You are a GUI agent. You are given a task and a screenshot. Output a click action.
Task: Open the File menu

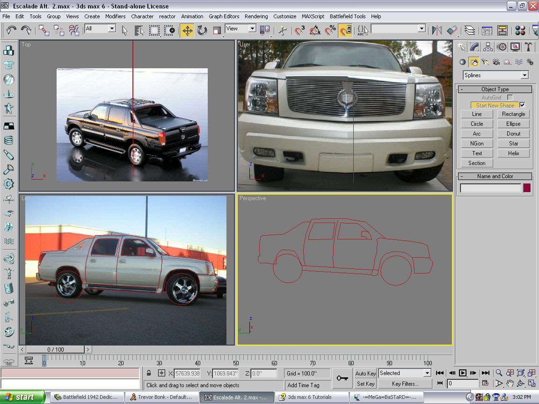coord(6,16)
